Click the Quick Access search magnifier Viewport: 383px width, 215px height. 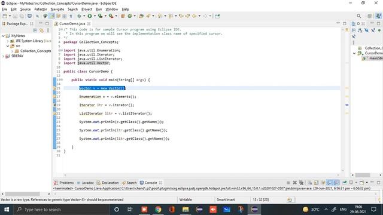358,16
